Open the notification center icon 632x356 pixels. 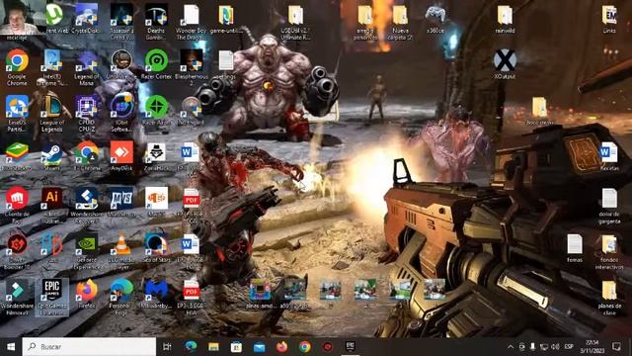(x=616, y=347)
